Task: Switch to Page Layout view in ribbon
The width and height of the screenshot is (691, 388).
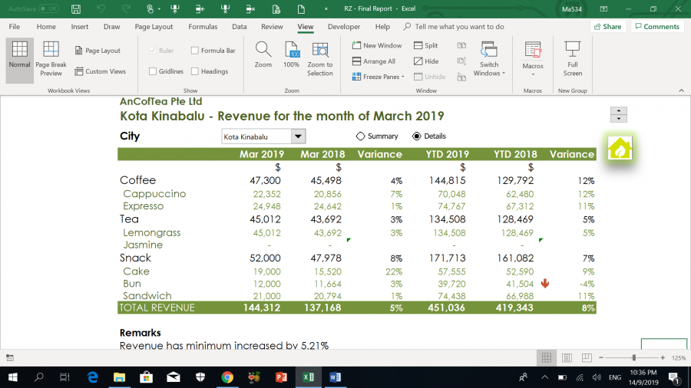Action: (98, 51)
